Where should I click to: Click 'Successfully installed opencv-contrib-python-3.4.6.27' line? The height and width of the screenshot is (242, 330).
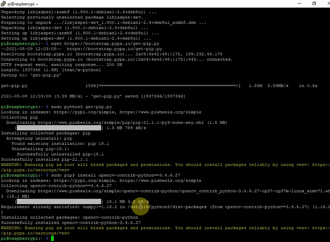point(71,223)
